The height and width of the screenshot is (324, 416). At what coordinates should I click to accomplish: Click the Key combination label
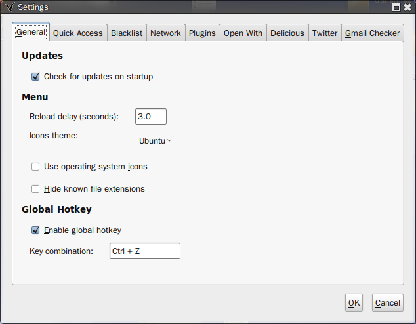point(61,251)
